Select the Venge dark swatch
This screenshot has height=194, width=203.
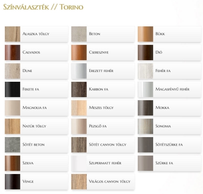[13, 182]
